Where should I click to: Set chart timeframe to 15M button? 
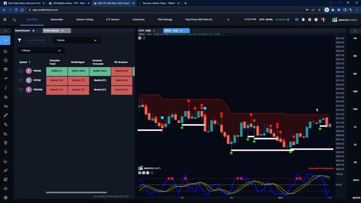pyautogui.click(x=355, y=109)
